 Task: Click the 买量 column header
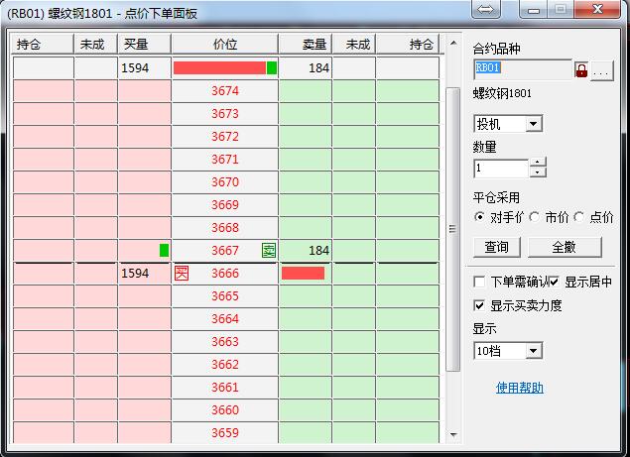[144, 45]
